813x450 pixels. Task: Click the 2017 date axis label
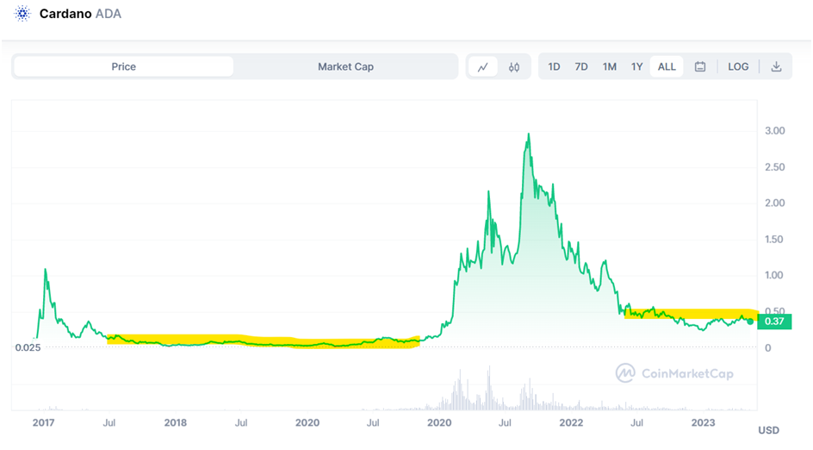click(x=43, y=422)
